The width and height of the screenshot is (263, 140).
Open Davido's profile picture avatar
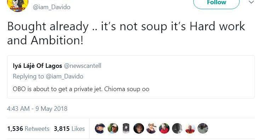coord(18,5)
